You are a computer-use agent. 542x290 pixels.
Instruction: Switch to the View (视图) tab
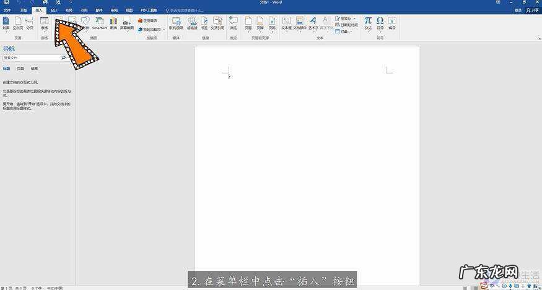click(x=129, y=11)
